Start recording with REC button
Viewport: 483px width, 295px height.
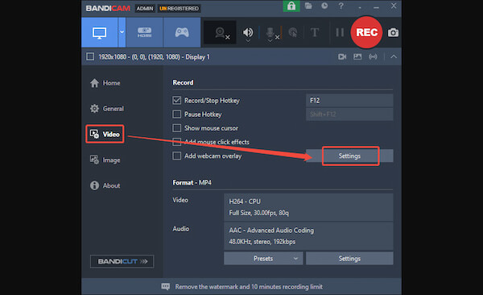(366, 32)
